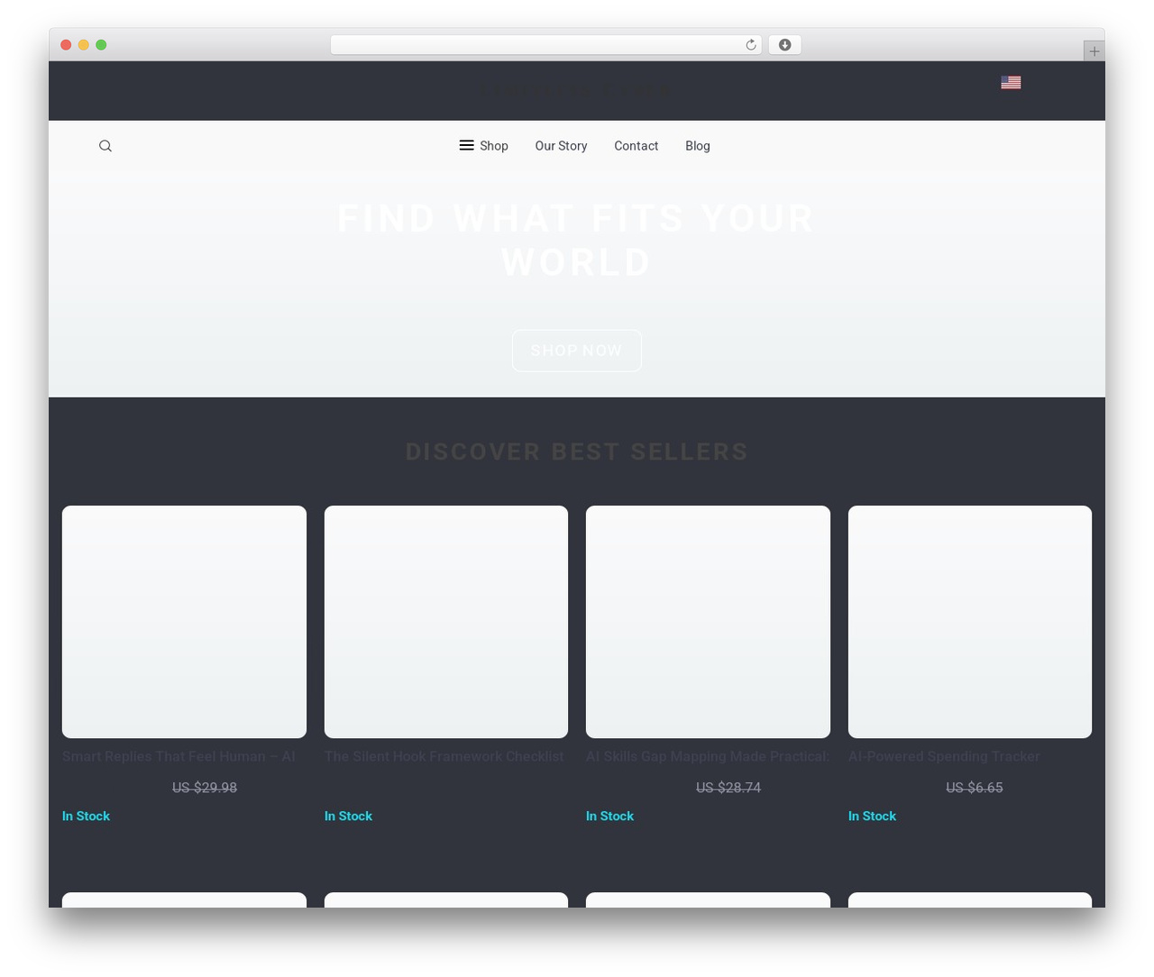Open AI Skills Gap Mapping product image
Screen dimensions: 1154x977
point(708,622)
